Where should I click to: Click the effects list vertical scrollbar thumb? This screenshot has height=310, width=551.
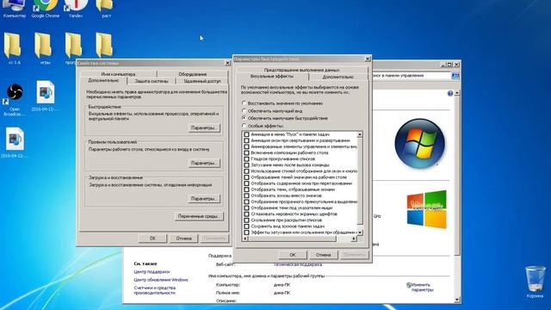360,181
